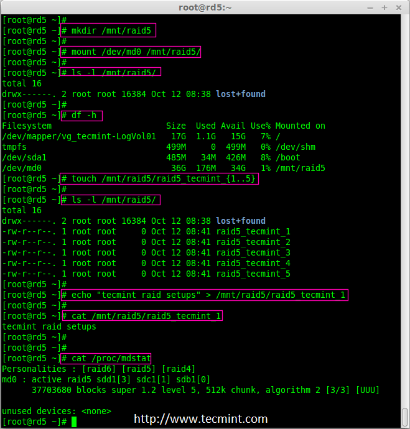Click the /dev/md0 filesystem row
Viewport: 410px width, 429px height.
point(164,168)
